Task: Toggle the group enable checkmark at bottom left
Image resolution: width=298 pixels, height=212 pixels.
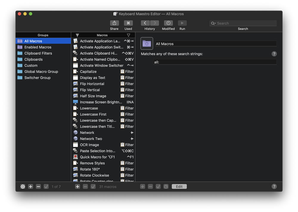Action: (x=46, y=186)
